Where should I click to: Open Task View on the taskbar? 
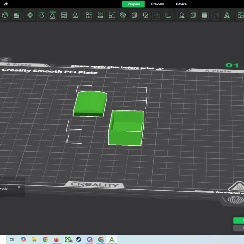click(x=12, y=239)
